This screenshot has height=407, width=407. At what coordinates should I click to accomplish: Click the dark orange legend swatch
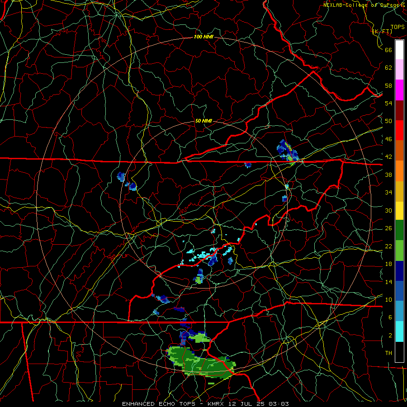coord(399,150)
